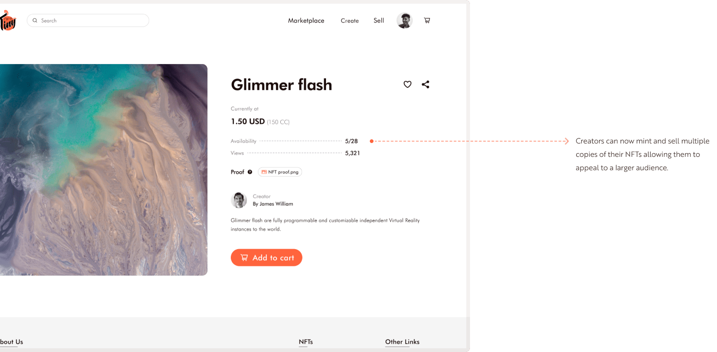This screenshot has height=352, width=717.
Task: Open the Create menu item
Action: point(349,20)
